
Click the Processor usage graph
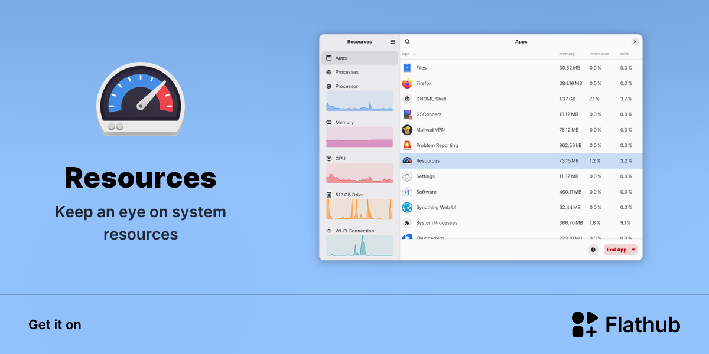pyautogui.click(x=359, y=101)
